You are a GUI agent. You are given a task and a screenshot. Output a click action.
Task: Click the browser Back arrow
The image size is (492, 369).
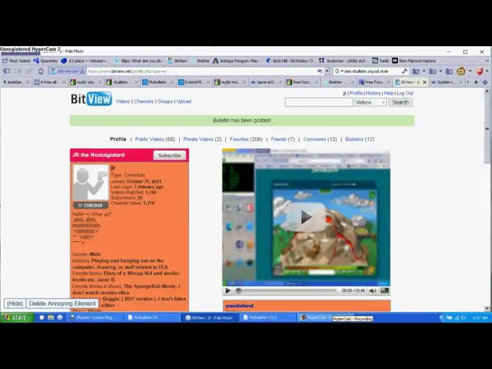pyautogui.click(x=7, y=71)
